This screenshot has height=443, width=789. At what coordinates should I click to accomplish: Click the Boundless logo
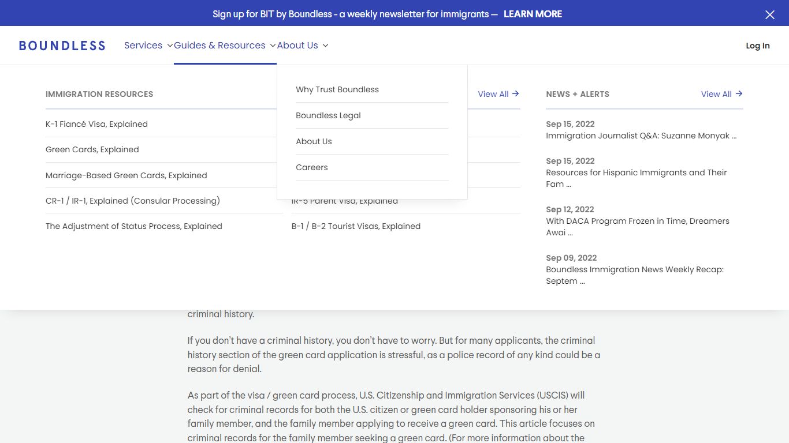(x=62, y=46)
